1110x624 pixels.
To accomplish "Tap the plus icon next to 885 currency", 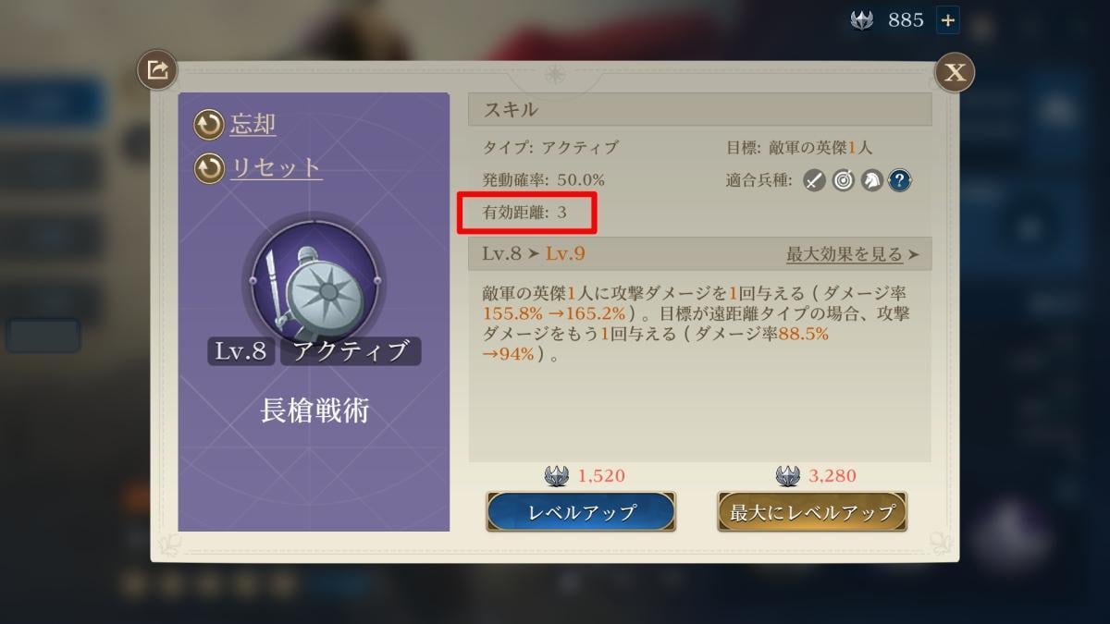I will (946, 19).
